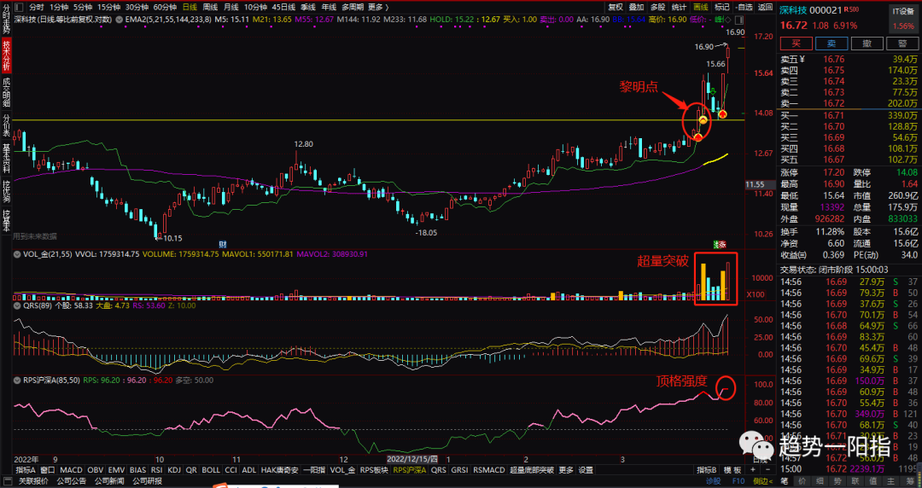Switch to the 1分钟 chart period

point(59,7)
